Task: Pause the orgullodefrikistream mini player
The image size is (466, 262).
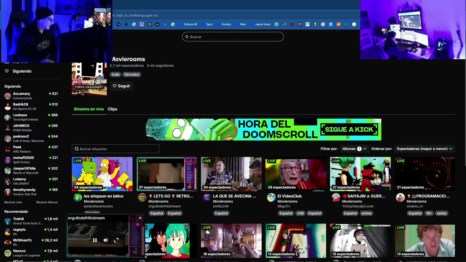Action: click(95, 240)
